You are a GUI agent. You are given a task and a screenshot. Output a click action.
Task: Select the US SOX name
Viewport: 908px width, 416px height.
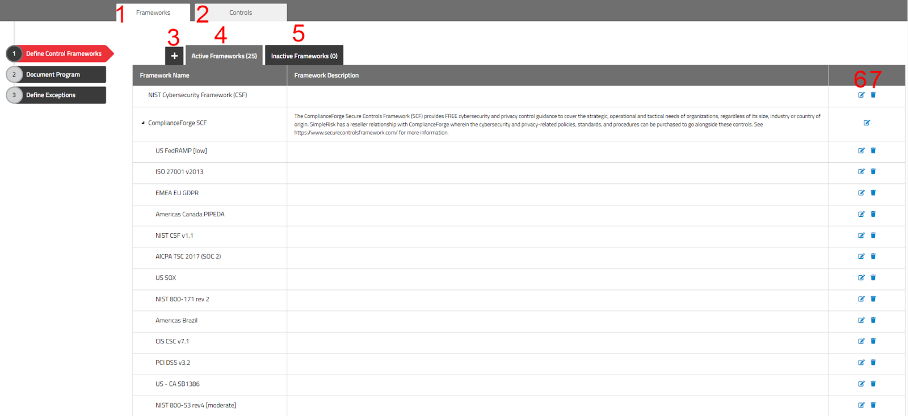tap(166, 278)
